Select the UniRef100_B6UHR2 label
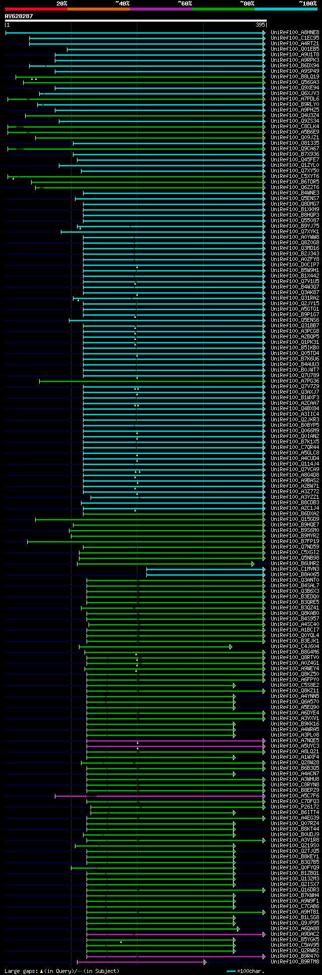322x975 pixels. 295,563
